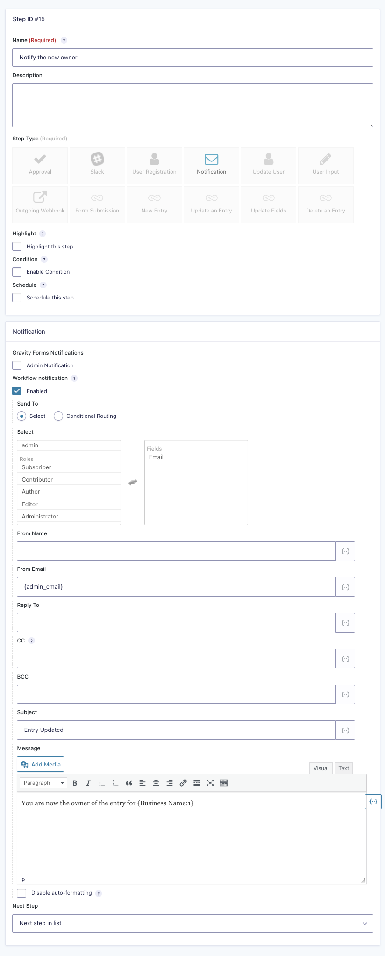Screen dimensions: 385x956
Task: Choose the Slack step type
Action: (97, 165)
